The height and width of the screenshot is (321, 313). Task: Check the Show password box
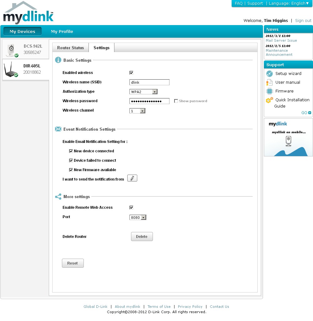(176, 101)
